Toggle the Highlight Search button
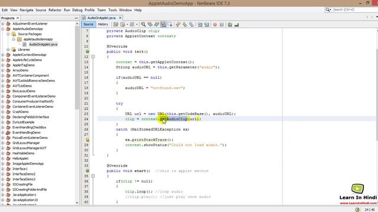The image size is (378, 212). (x=163, y=24)
